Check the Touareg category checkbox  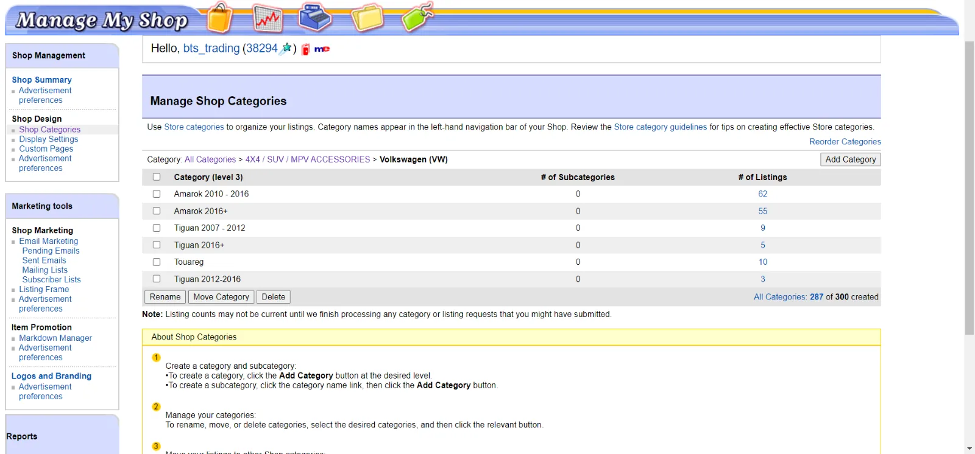click(x=157, y=262)
